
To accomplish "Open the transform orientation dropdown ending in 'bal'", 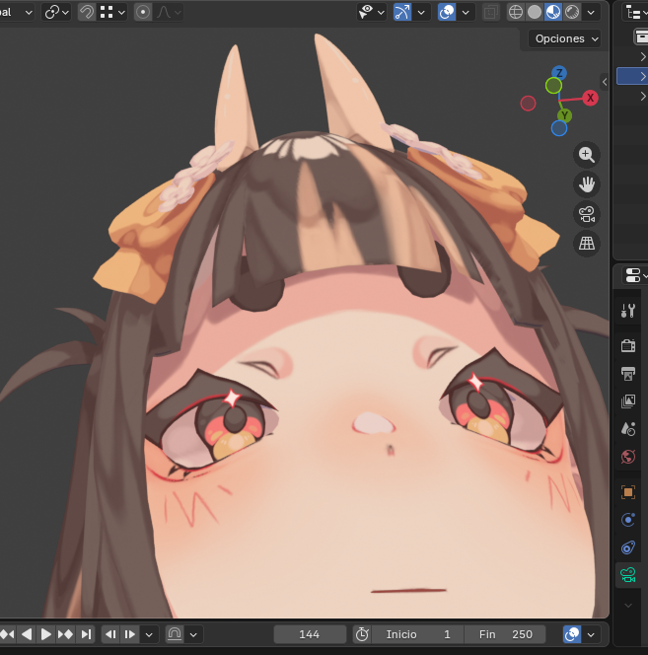I will pos(16,13).
